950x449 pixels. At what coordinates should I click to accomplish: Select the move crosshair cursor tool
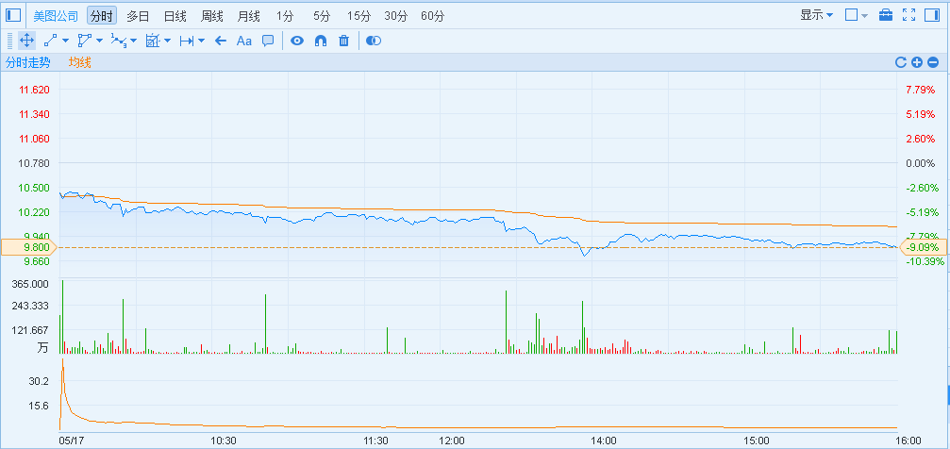coord(26,41)
